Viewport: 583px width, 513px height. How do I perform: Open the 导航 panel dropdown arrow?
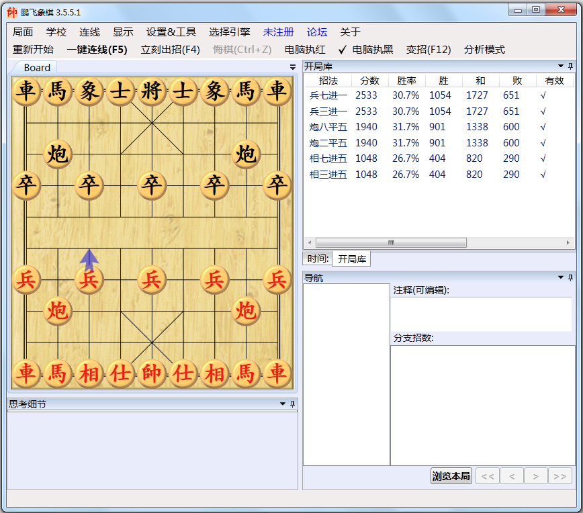[x=562, y=277]
